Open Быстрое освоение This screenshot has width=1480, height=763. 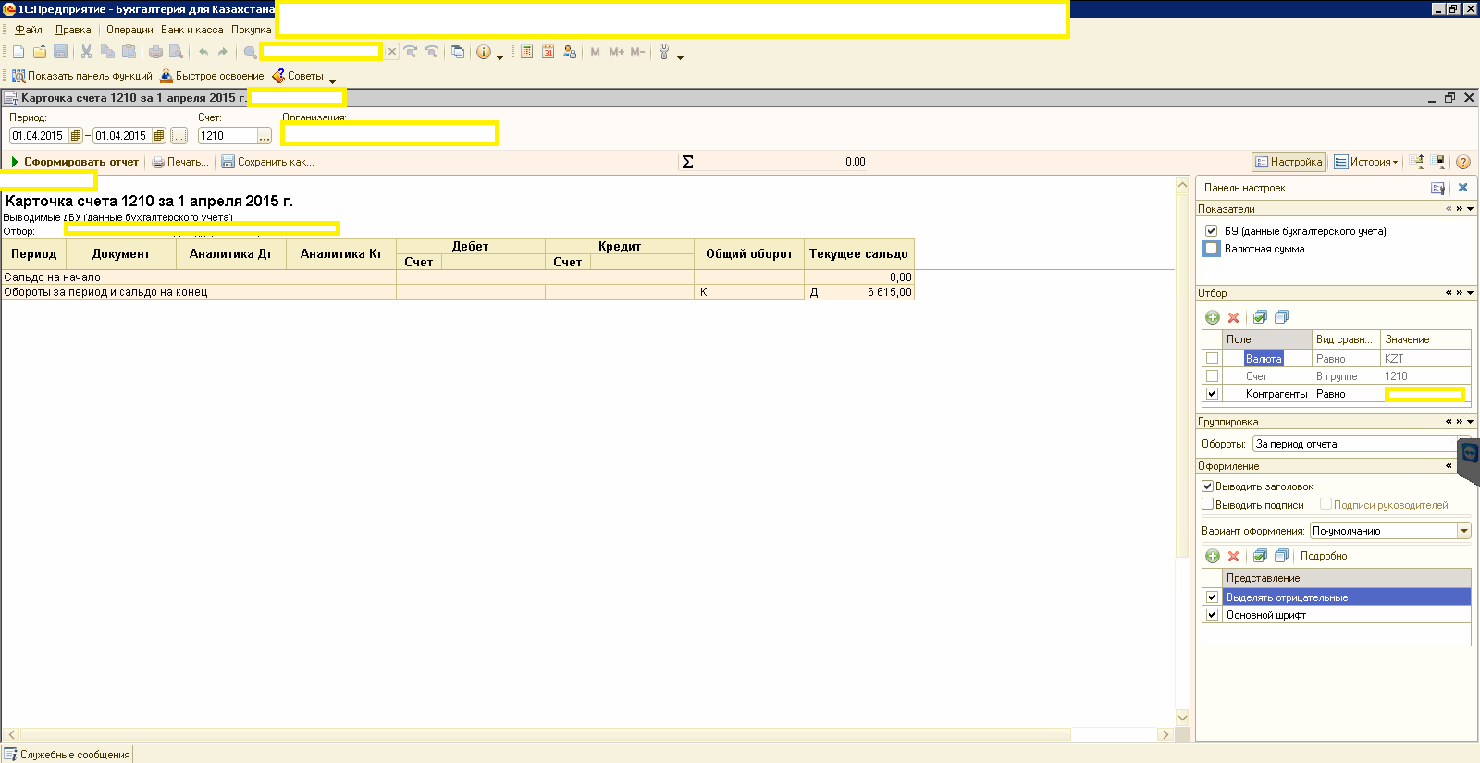coord(212,76)
